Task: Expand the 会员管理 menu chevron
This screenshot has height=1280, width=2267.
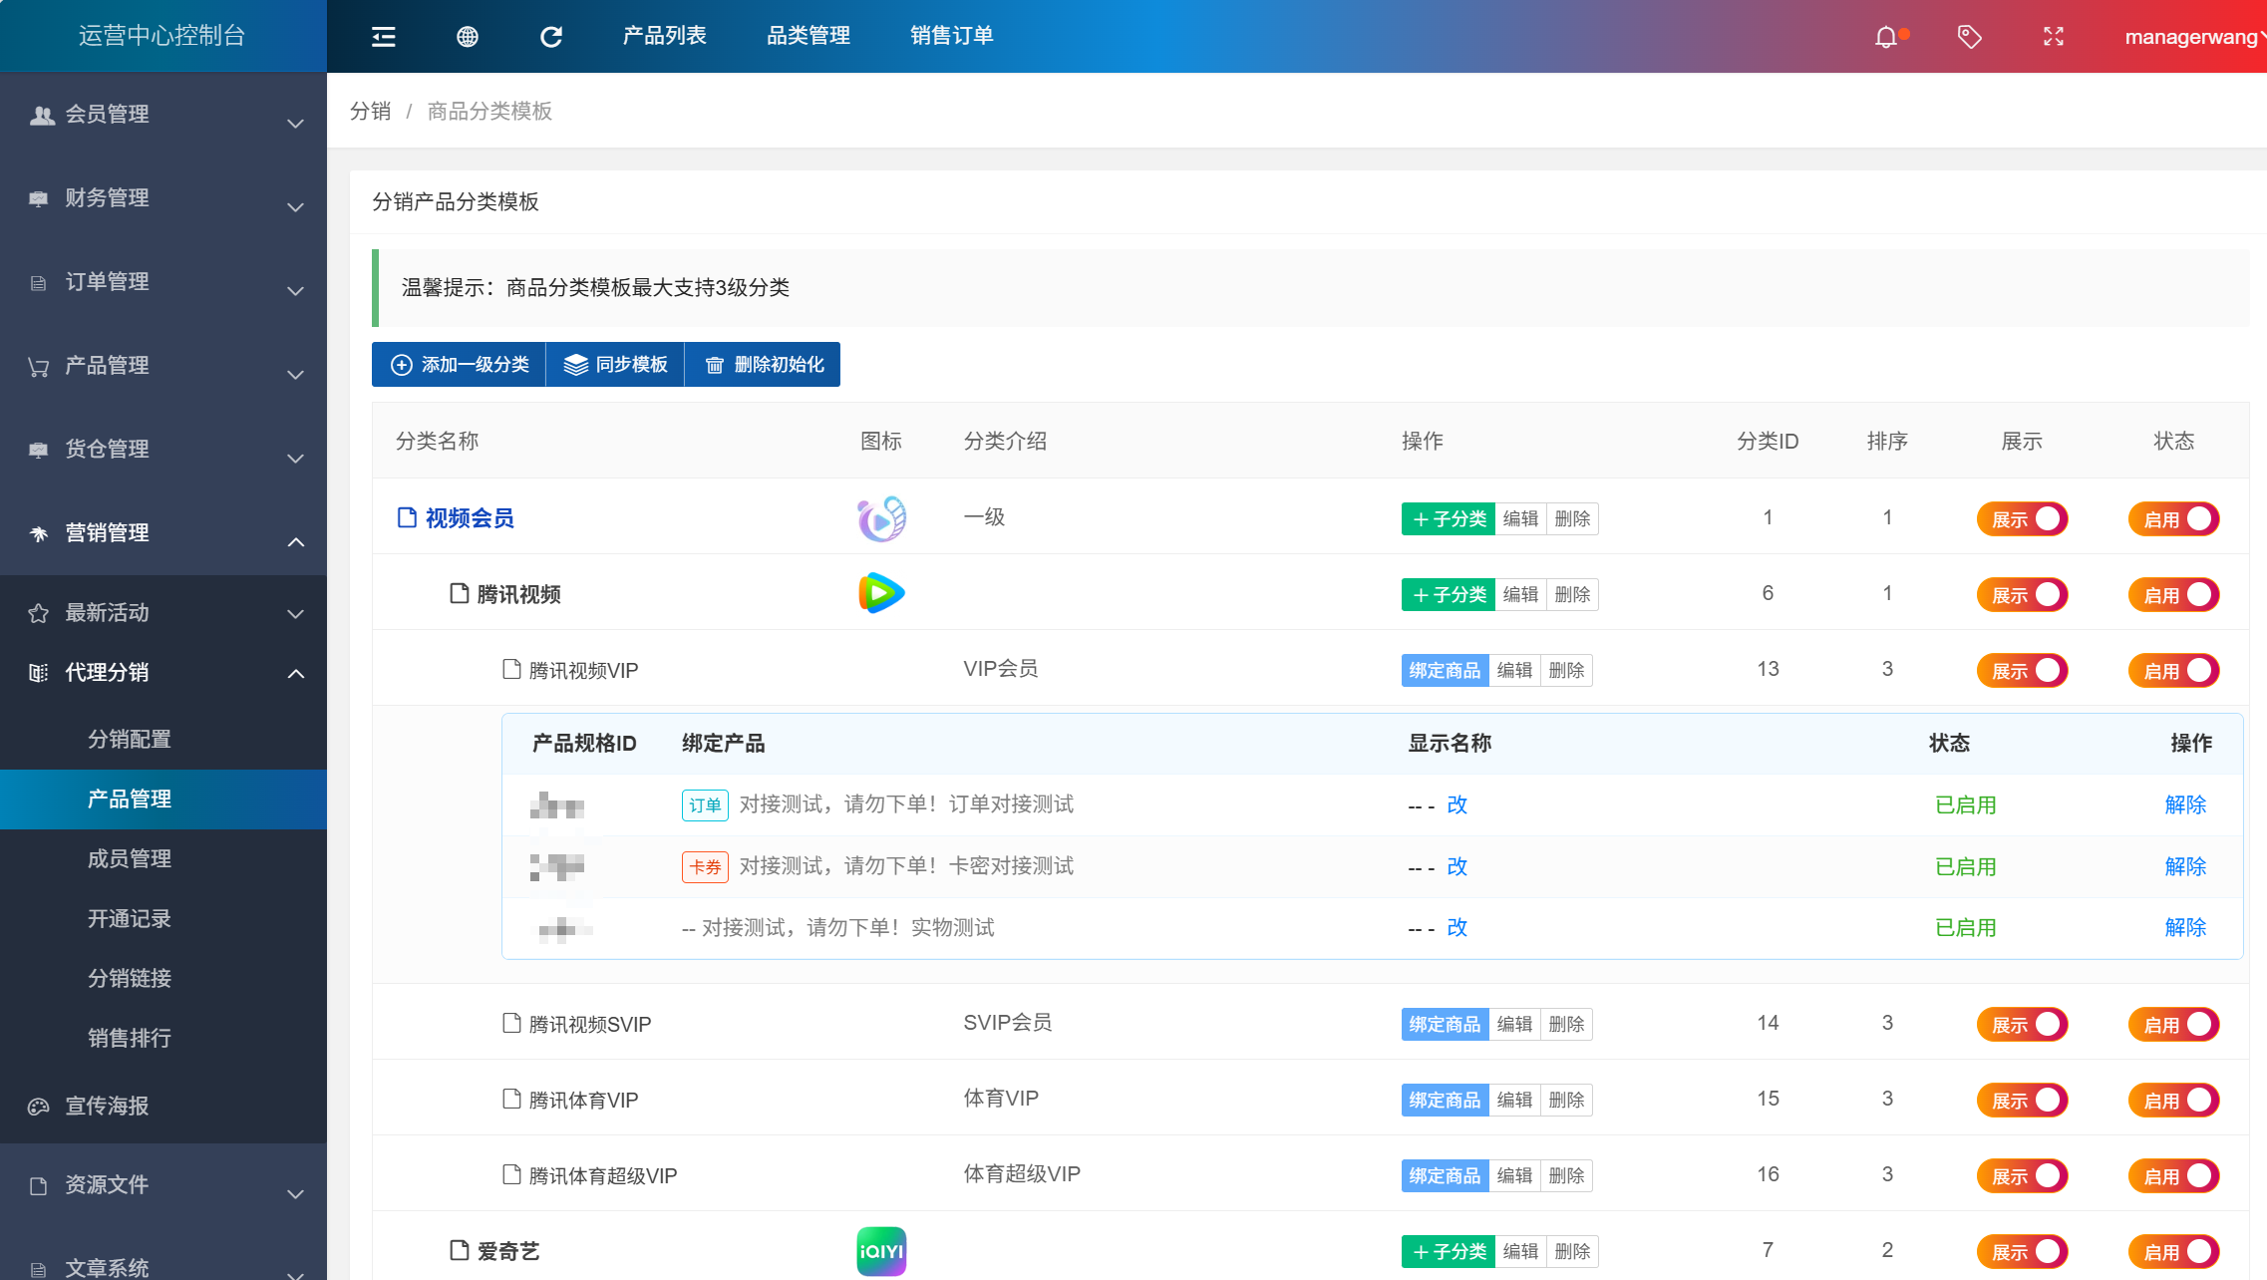Action: (295, 124)
